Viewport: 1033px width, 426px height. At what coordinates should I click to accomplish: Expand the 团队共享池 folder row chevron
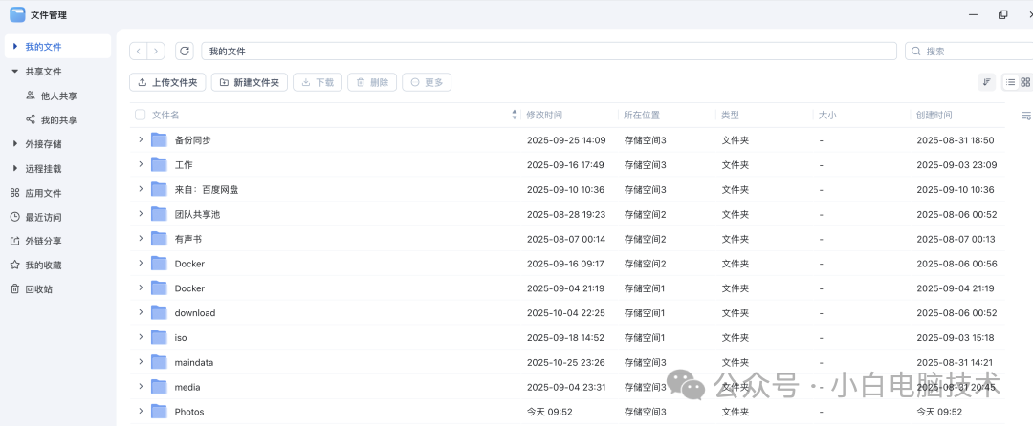(x=141, y=213)
